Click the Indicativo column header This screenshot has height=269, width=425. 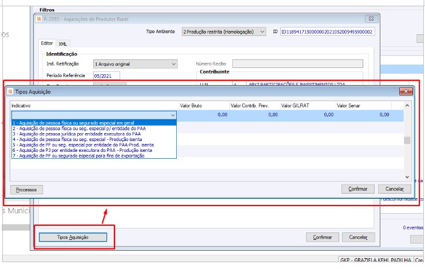pos(94,106)
